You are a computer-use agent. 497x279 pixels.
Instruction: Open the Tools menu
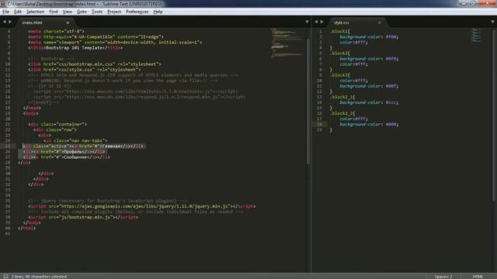pos(97,12)
